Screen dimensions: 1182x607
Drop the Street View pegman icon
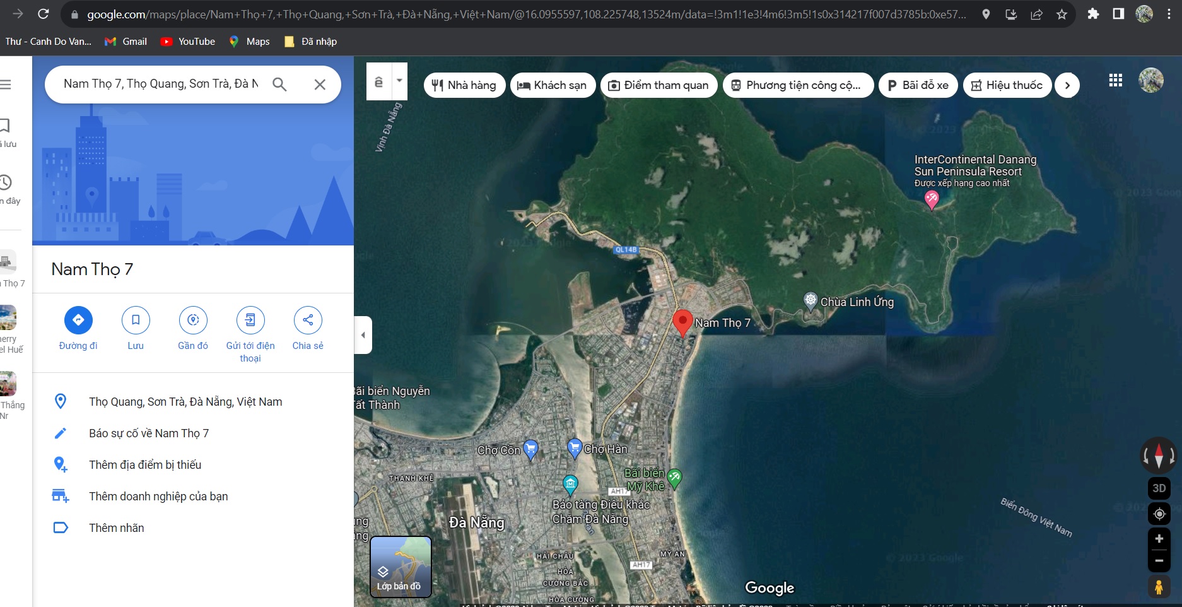click(x=1159, y=587)
